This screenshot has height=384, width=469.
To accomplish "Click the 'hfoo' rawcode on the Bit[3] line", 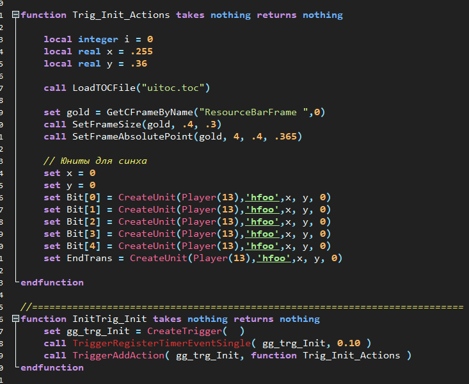I will point(262,234).
